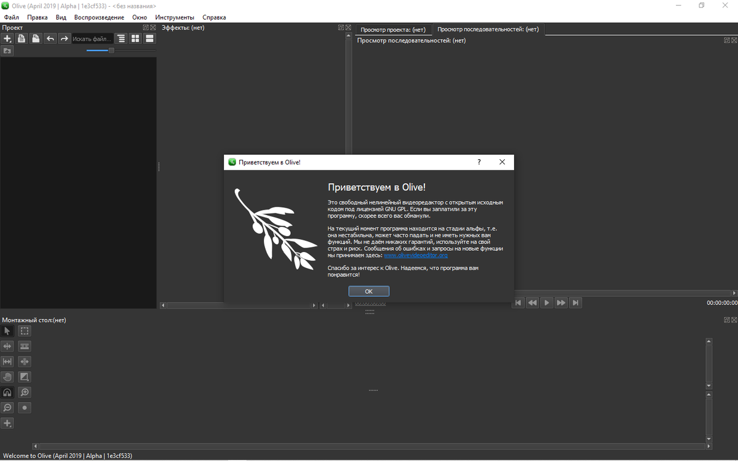Open the Воспроизведение menu

pos(99,17)
